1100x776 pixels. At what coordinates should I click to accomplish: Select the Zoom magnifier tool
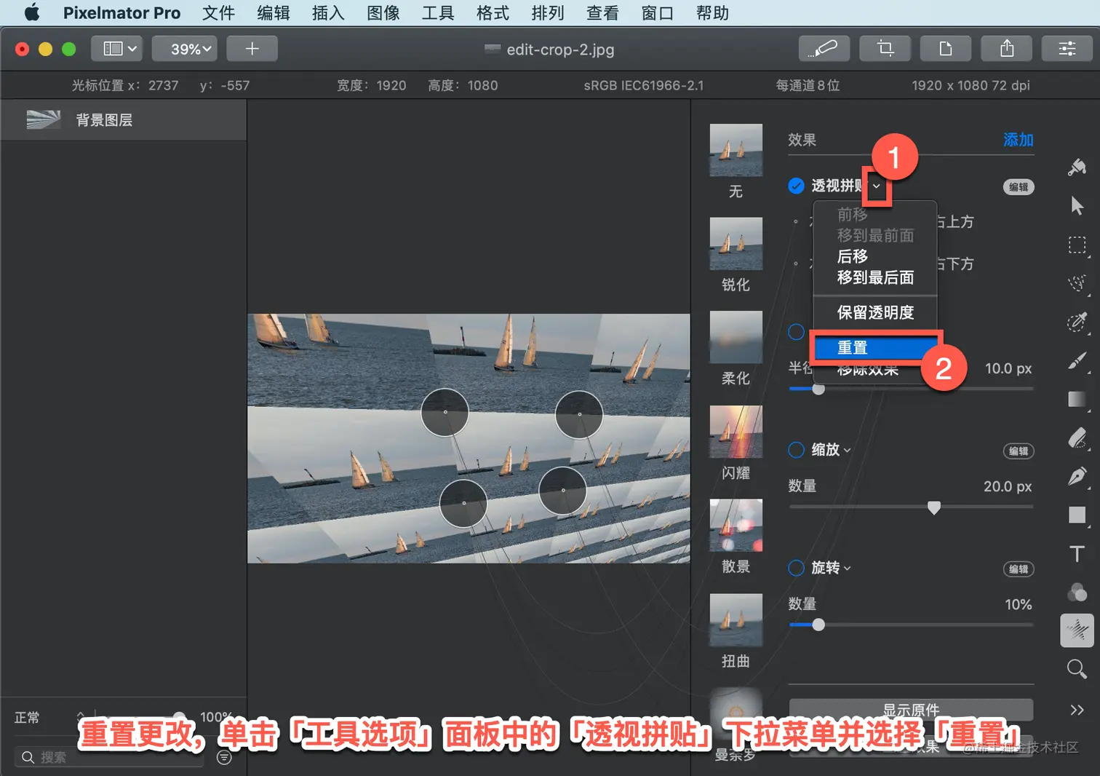tap(1077, 669)
